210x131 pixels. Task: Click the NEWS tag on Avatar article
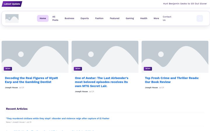[78, 69]
